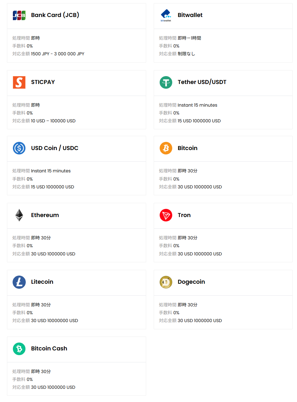Click the blue USD Coin icon
This screenshot has height=402, width=297.
[19, 148]
